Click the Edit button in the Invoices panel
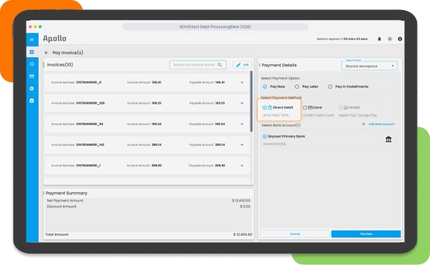 (243, 65)
